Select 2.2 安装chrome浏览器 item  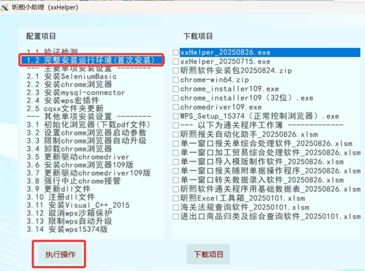click(69, 84)
